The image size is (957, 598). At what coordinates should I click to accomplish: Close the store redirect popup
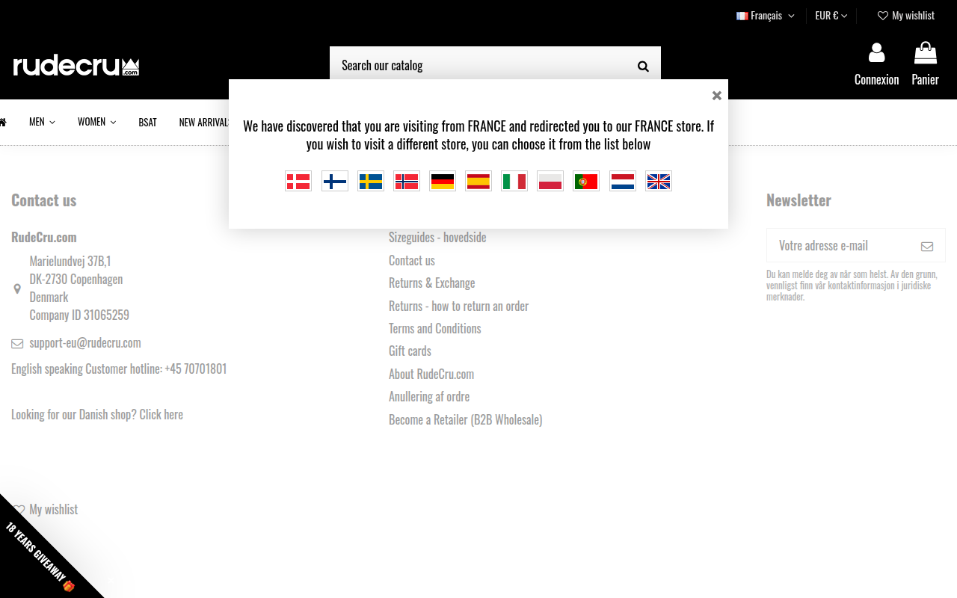[x=717, y=96]
